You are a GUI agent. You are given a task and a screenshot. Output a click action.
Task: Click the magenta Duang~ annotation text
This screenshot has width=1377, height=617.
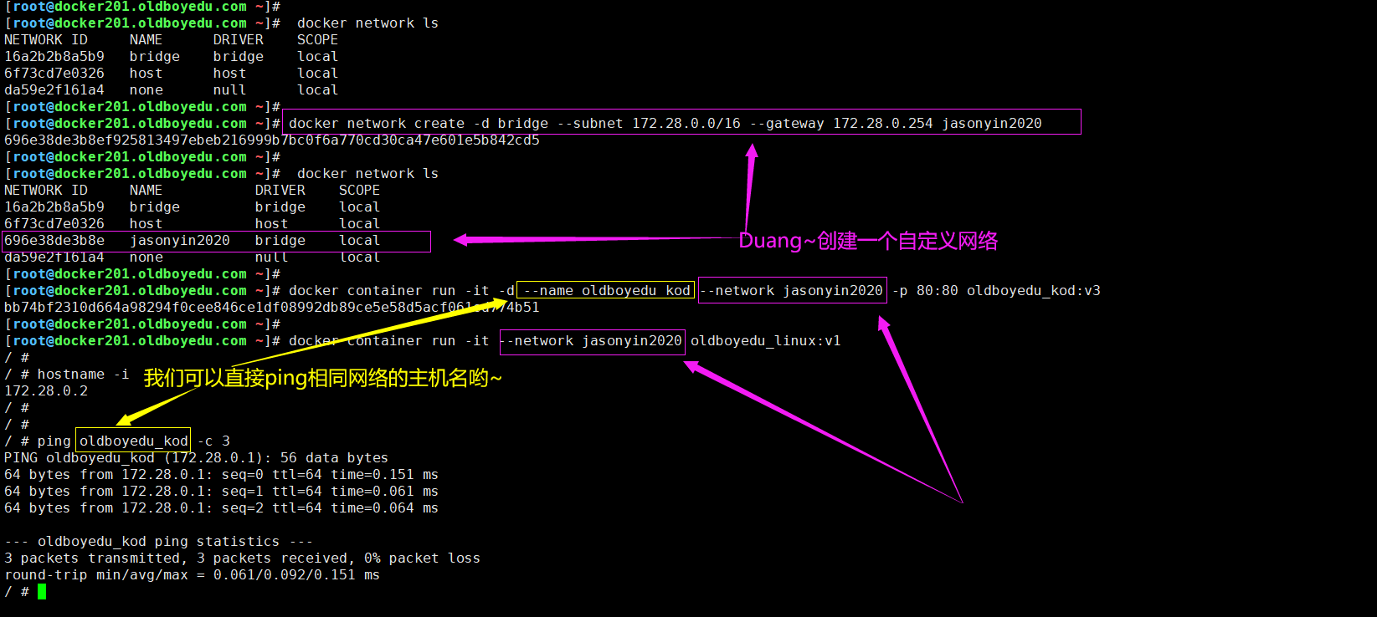[868, 242]
